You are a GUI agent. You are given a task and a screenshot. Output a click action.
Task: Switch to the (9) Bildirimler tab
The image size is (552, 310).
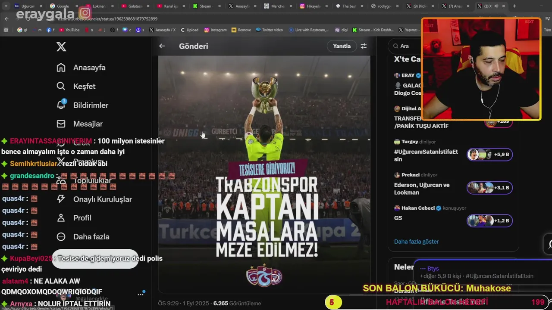[420, 6]
